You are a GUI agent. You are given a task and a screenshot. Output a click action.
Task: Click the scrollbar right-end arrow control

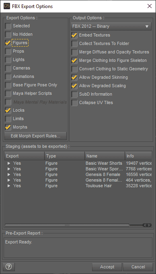click(149, 225)
